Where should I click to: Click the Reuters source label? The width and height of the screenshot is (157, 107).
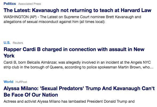click(18, 43)
